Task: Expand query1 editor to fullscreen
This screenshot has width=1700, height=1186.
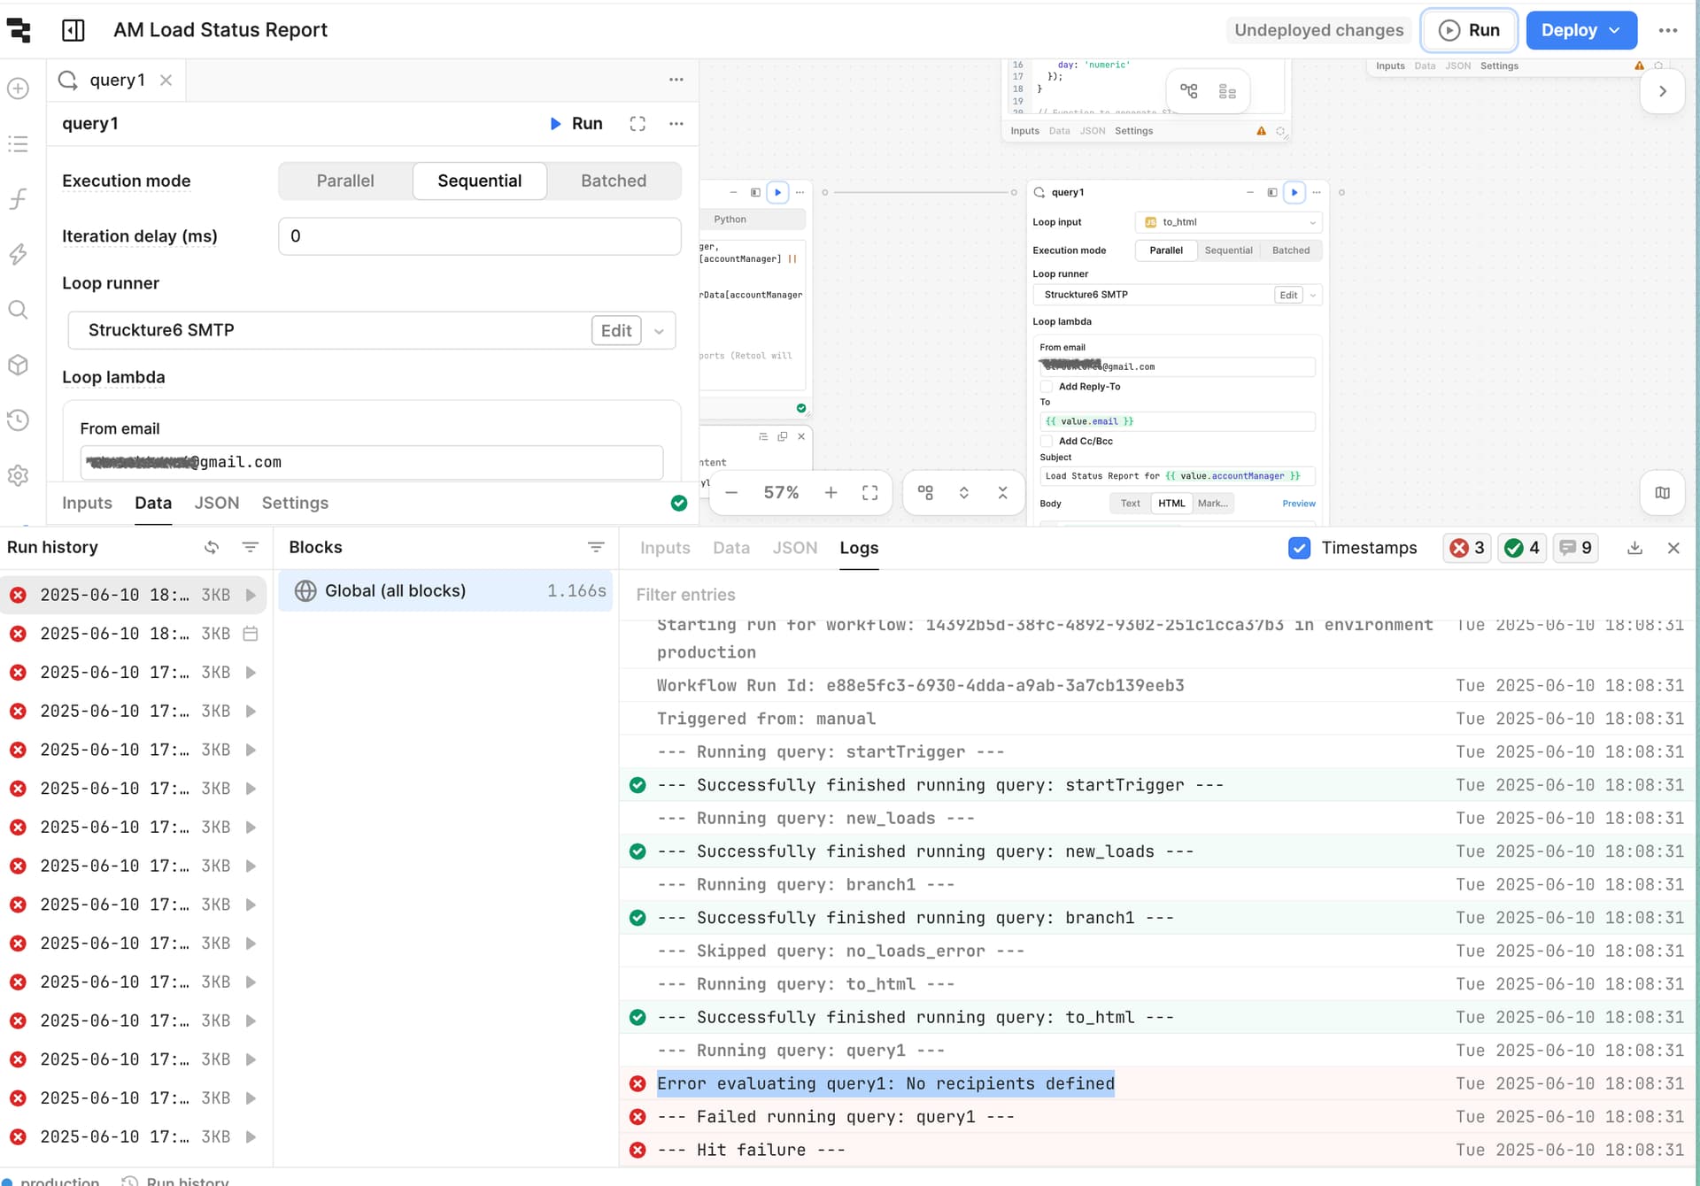Action: 637,124
